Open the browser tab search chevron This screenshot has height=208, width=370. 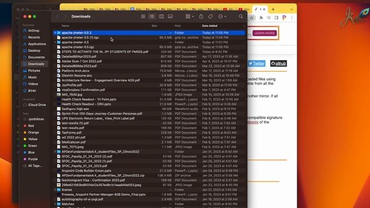291,9
